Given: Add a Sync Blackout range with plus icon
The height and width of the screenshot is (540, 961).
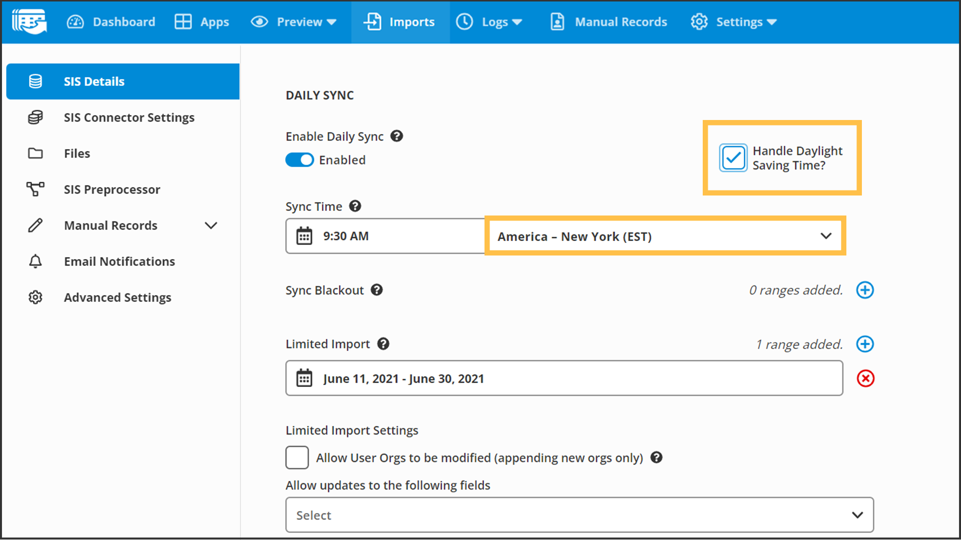Looking at the screenshot, I should click(x=865, y=290).
